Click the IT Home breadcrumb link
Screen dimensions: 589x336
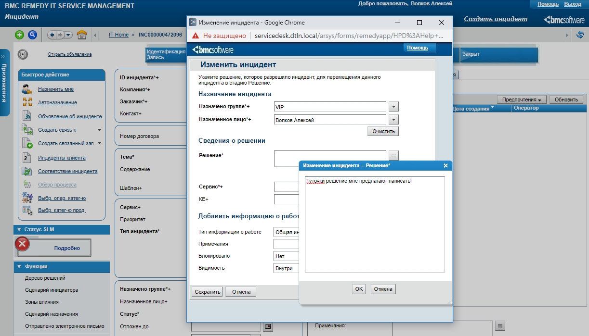(x=118, y=35)
